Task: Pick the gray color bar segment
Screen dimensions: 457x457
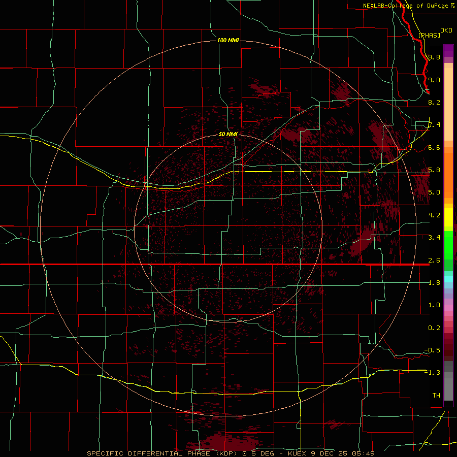Action: pos(448,380)
